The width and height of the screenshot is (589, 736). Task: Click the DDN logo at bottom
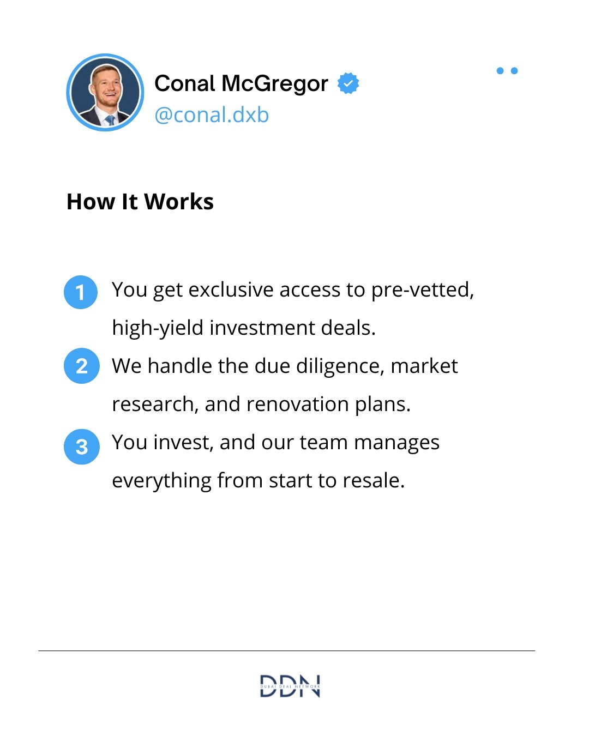tap(290, 686)
